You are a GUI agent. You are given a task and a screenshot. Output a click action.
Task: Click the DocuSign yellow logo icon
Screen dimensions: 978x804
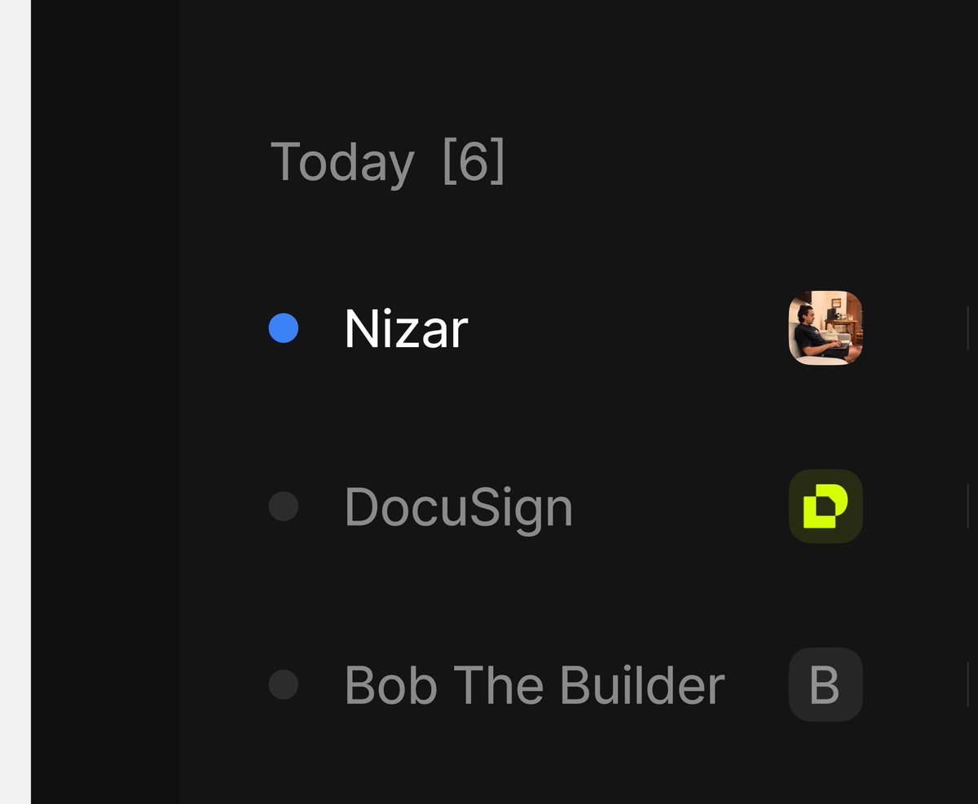pos(826,506)
